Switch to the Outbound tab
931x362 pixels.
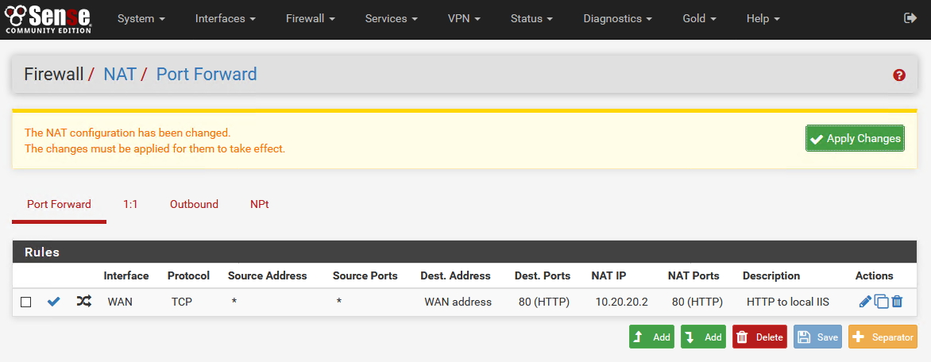tap(194, 204)
